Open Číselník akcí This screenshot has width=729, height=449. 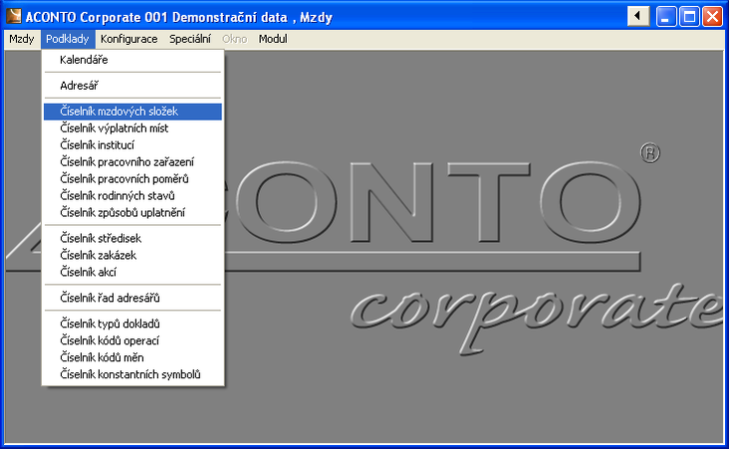pyautogui.click(x=132, y=272)
